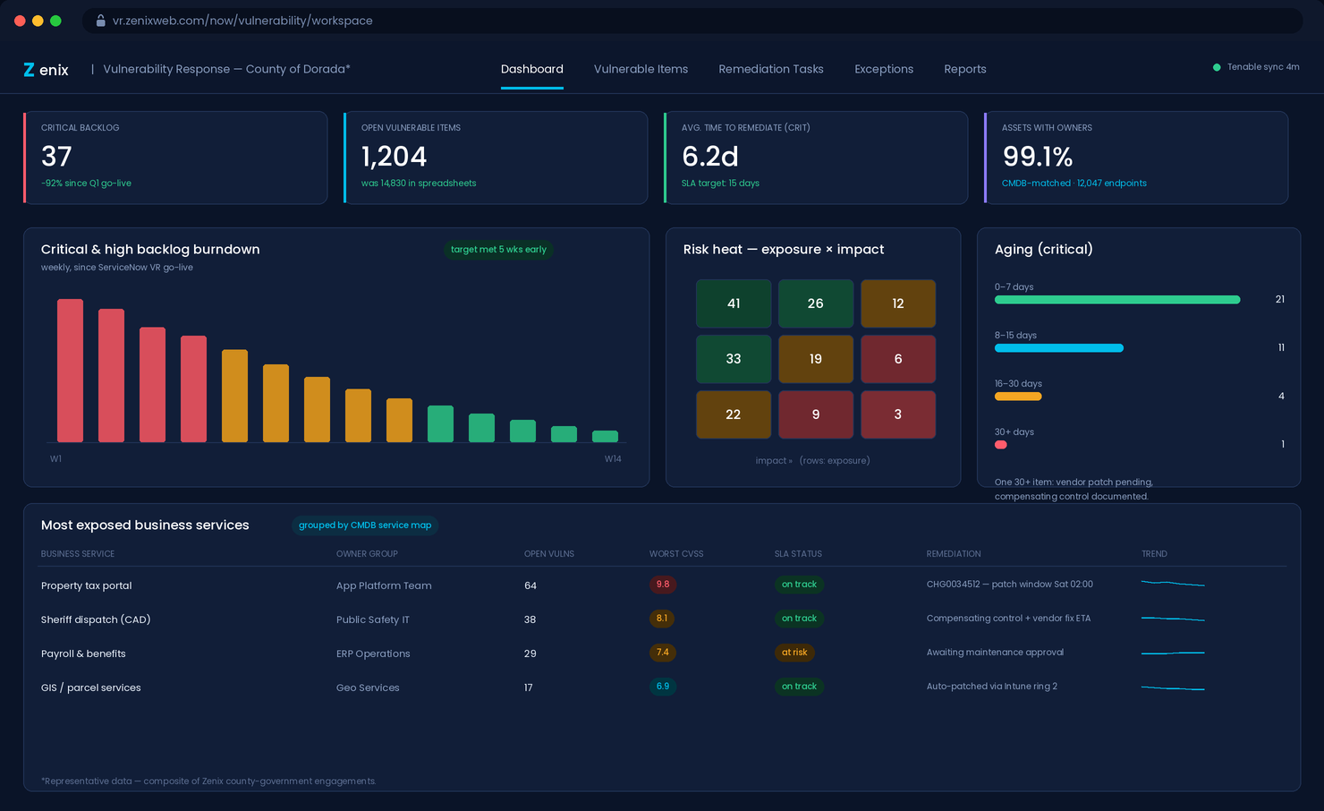Click the Remediation column header
Image resolution: width=1324 pixels, height=811 pixels.
coord(954,554)
